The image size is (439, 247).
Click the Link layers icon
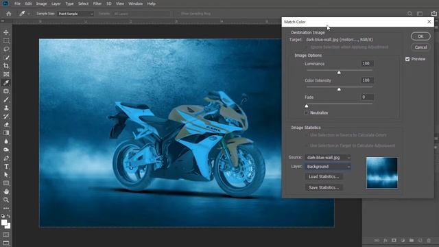[377, 240]
